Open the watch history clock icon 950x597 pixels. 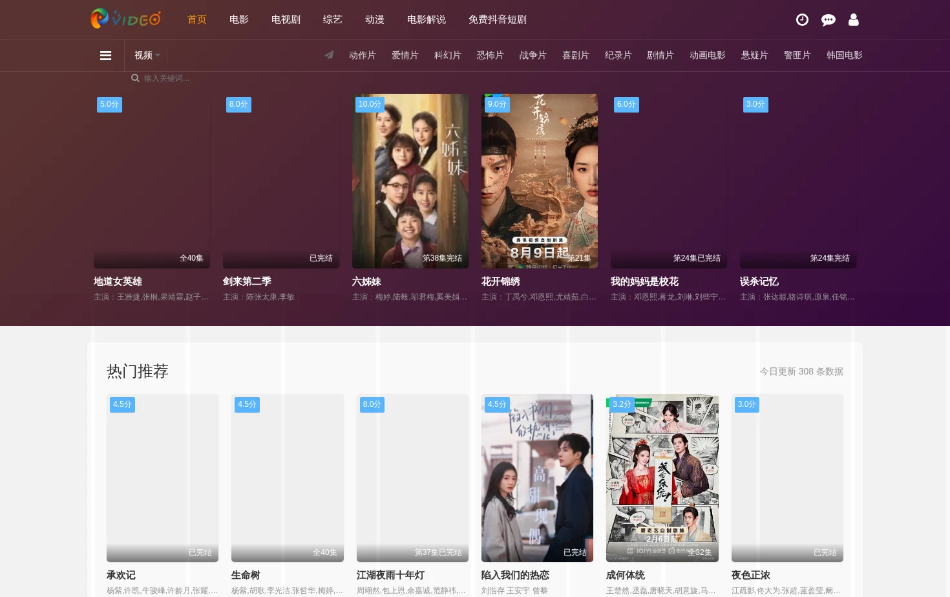802,19
